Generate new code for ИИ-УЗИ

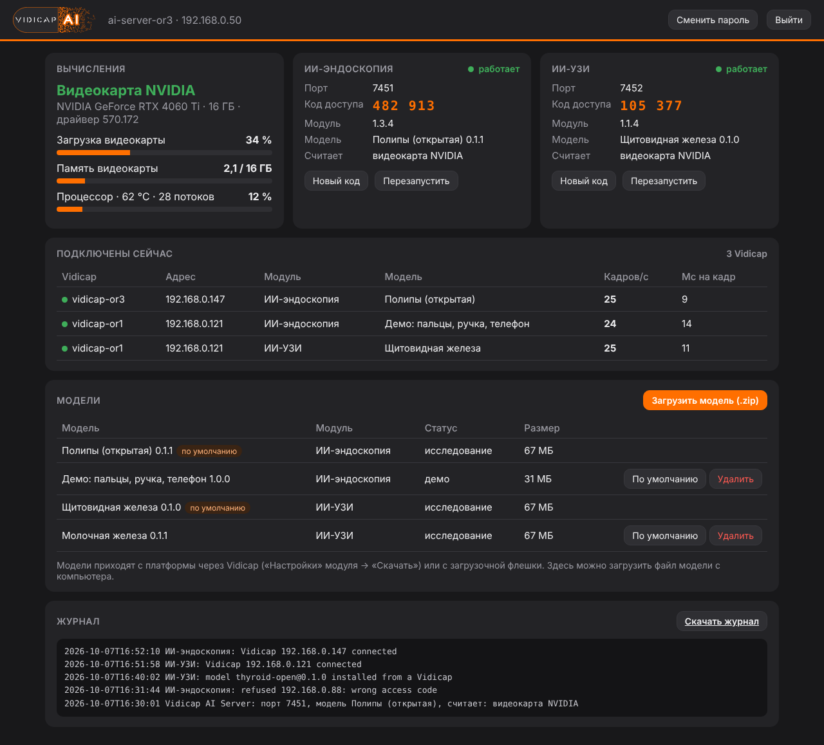(x=584, y=181)
